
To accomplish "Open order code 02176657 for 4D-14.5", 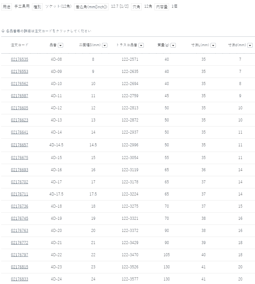I will pos(20,145).
